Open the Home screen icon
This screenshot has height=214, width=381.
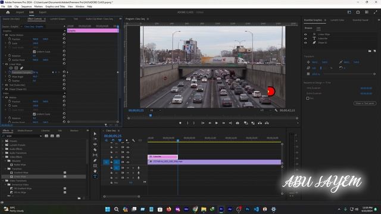pyautogui.click(x=8, y=12)
